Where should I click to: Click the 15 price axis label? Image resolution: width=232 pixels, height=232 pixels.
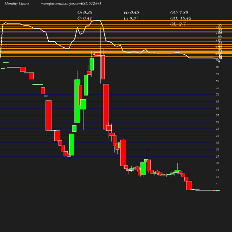218,170
